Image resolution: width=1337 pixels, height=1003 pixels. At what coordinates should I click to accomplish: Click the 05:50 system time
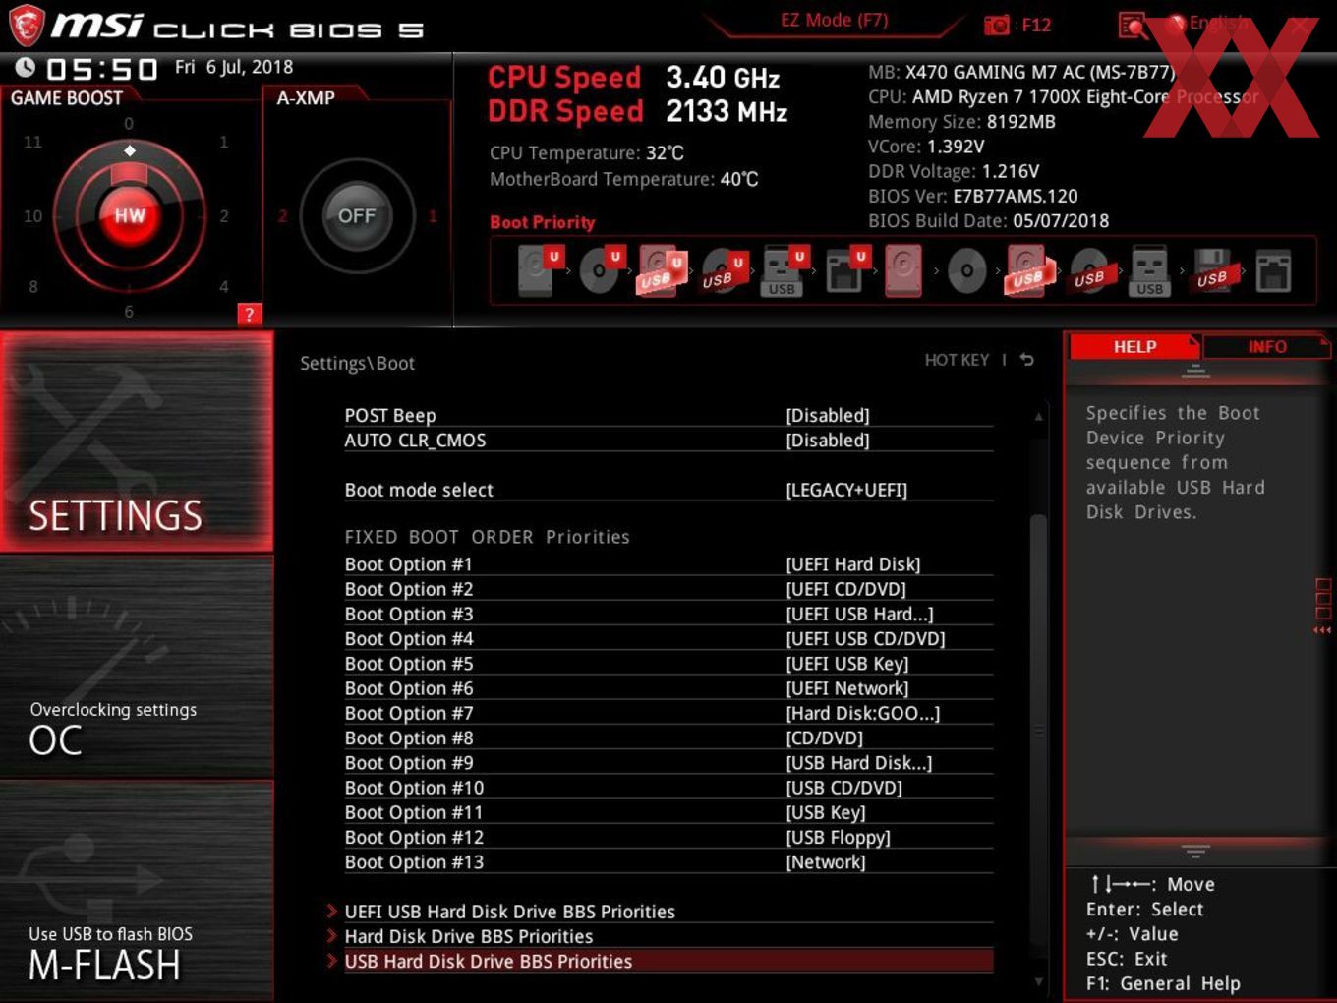pyautogui.click(x=102, y=69)
